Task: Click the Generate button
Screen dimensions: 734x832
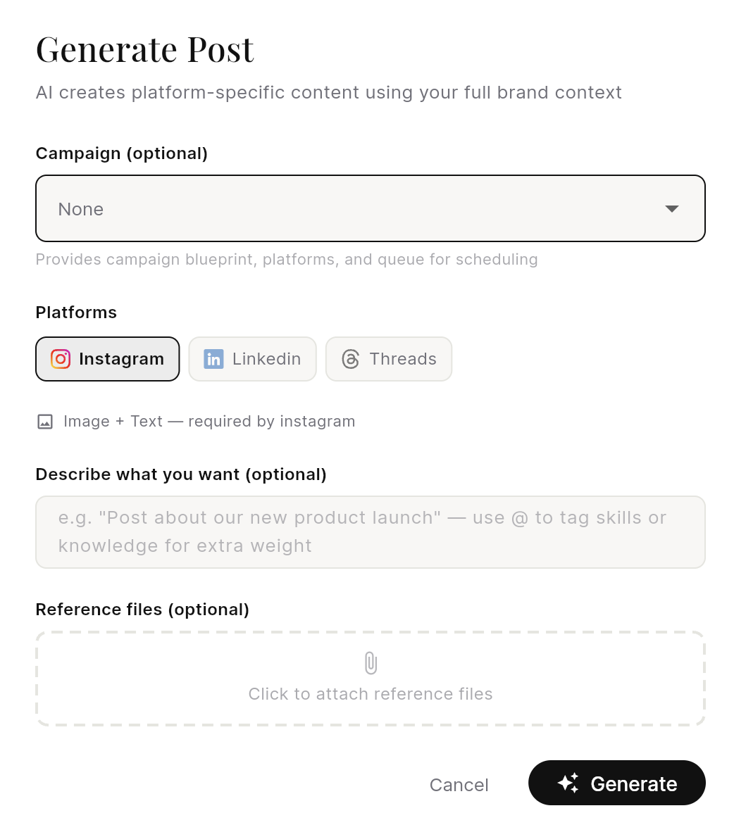Action: (616, 783)
